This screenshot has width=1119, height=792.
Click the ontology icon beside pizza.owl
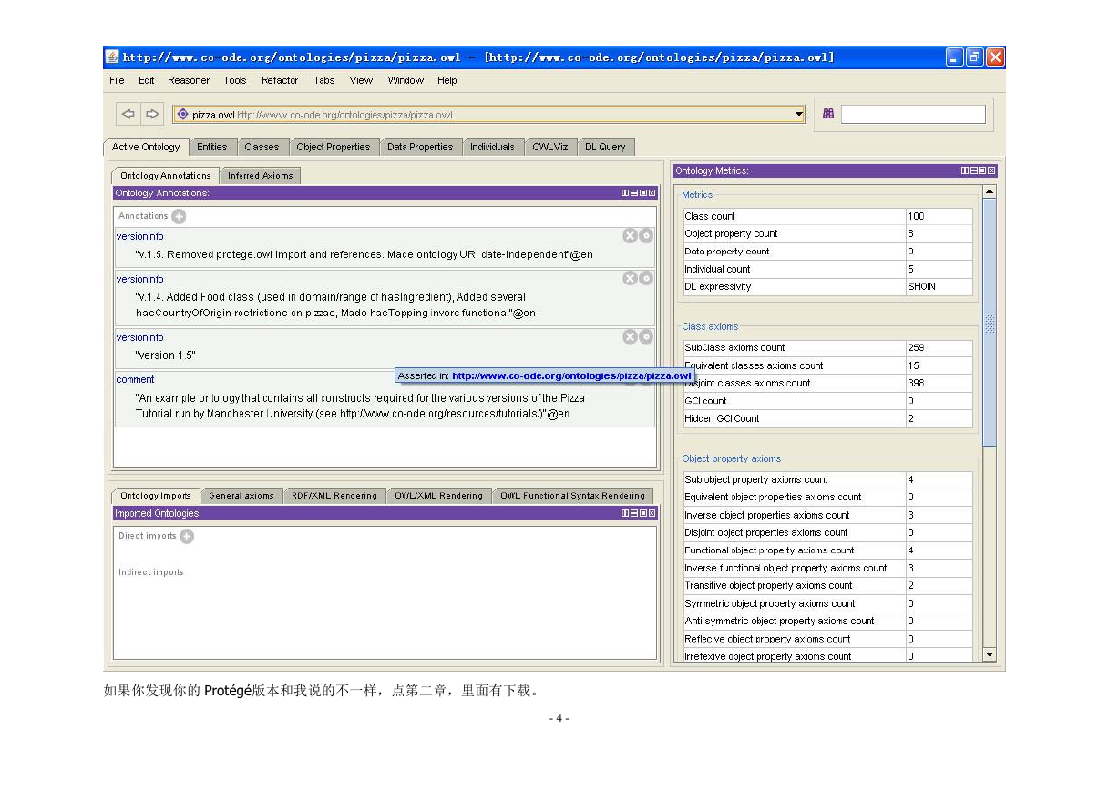(182, 115)
